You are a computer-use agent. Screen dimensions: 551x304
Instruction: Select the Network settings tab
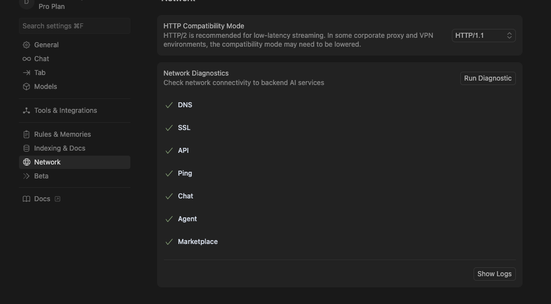(x=47, y=162)
